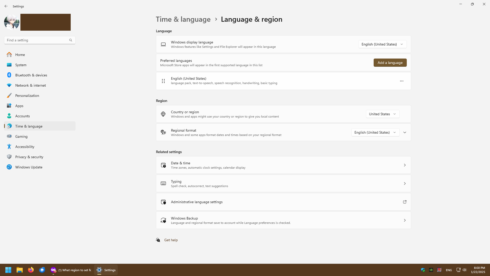
Task: Click the Get help link
Action: [x=171, y=240]
